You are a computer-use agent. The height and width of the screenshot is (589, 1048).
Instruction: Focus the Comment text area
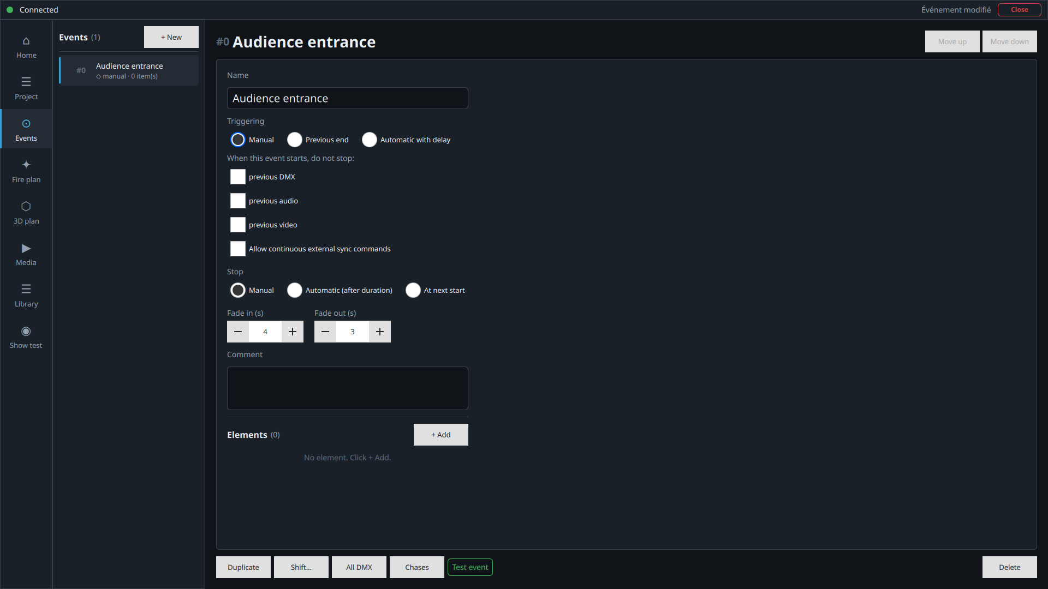coord(348,388)
